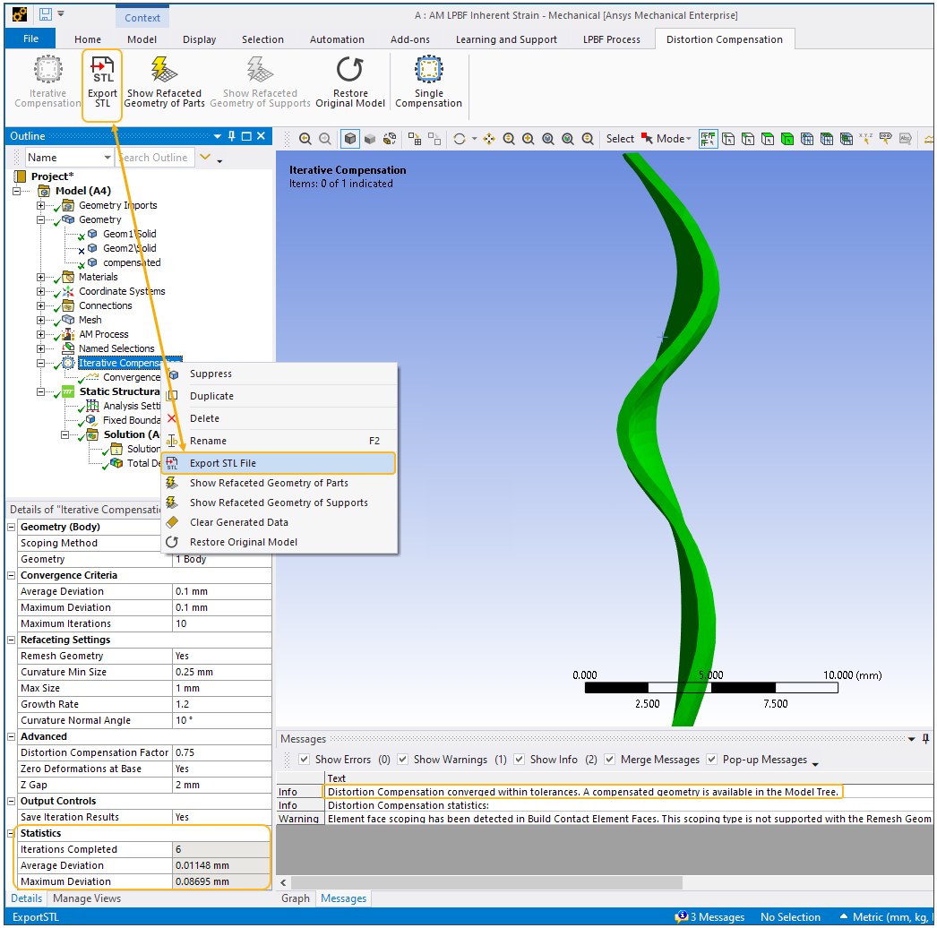Open the Name filter dropdown in Outline
937x928 pixels.
pos(107,158)
